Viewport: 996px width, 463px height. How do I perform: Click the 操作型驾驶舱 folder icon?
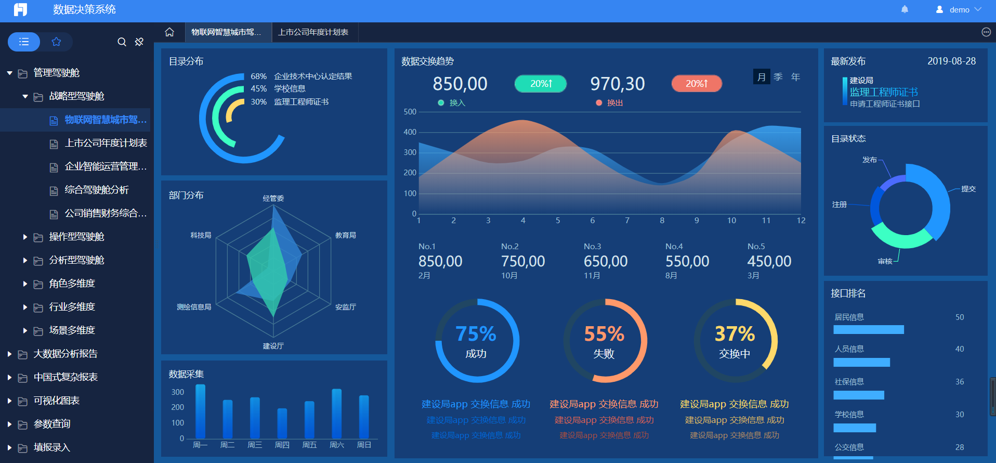[38, 237]
